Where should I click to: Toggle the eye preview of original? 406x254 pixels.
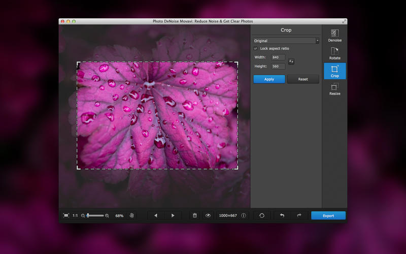[208, 215]
